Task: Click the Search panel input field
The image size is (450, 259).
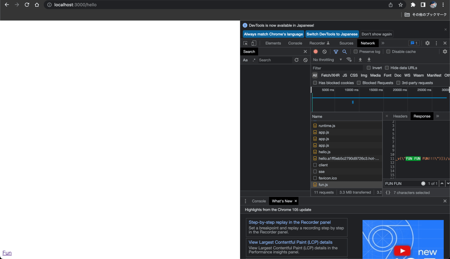Action: tap(275, 60)
